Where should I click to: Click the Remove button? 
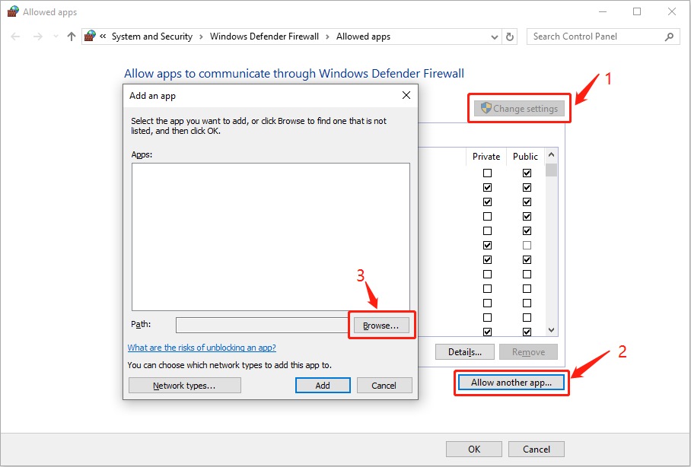pos(528,352)
